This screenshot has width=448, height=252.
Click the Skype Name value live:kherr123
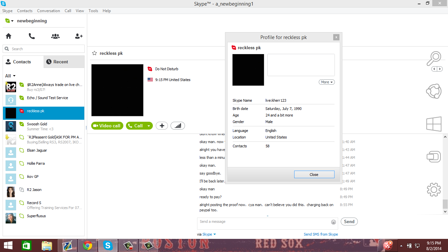[x=276, y=100]
